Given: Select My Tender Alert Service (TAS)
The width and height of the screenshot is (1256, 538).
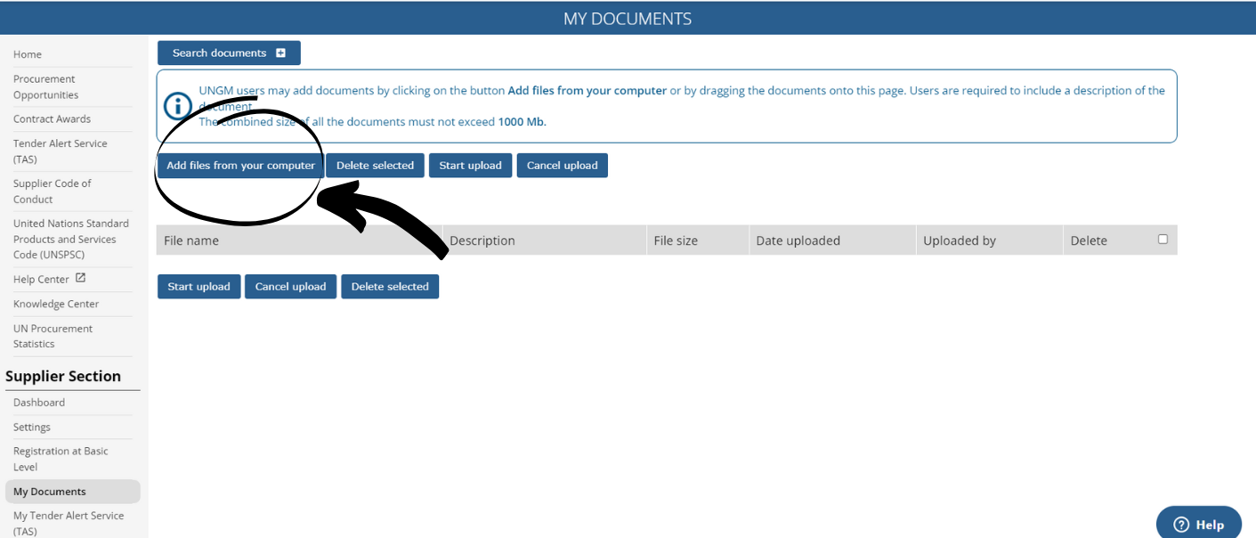Looking at the screenshot, I should click(x=69, y=523).
